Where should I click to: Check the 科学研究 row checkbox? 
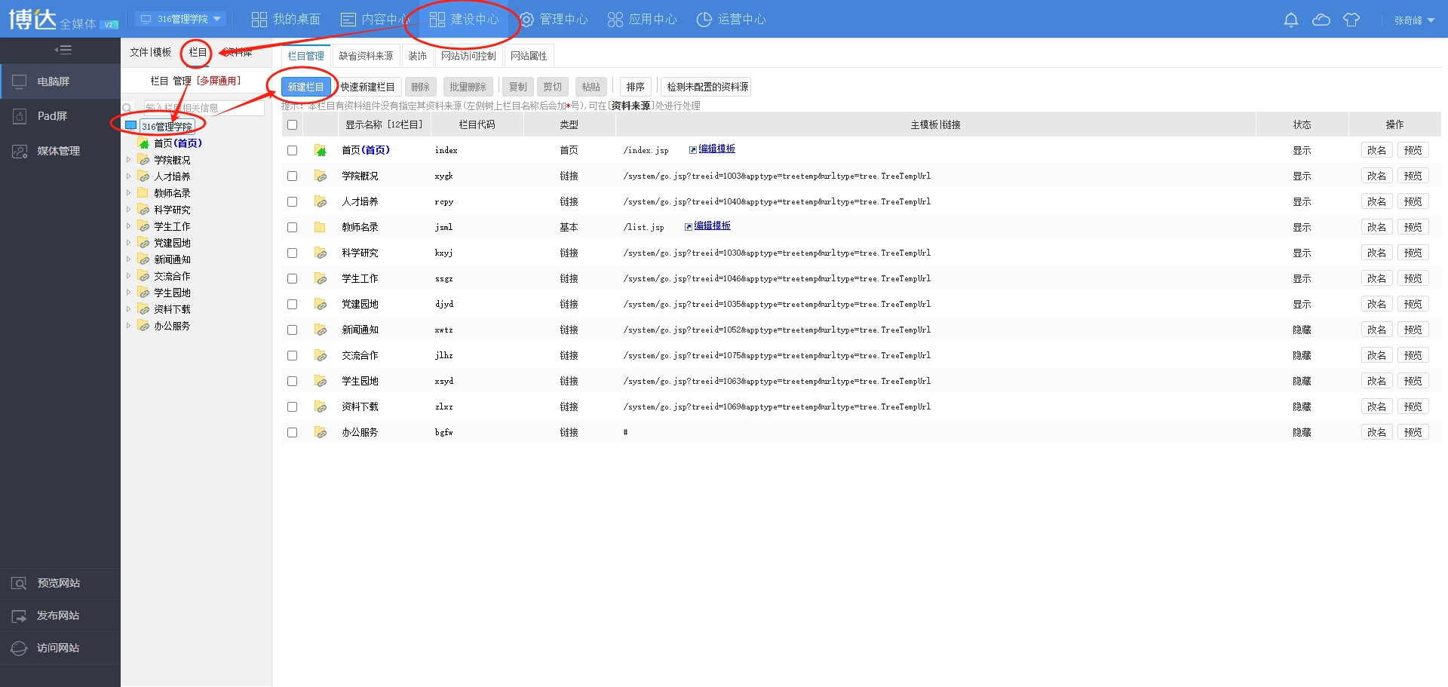tap(293, 253)
